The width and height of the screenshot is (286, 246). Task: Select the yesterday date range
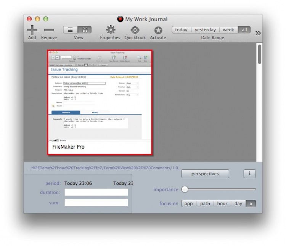click(205, 30)
